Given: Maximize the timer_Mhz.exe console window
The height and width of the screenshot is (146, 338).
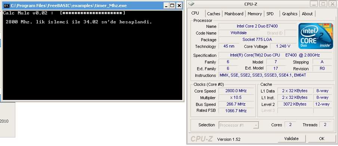Looking at the screenshot, I should pos(172,6).
